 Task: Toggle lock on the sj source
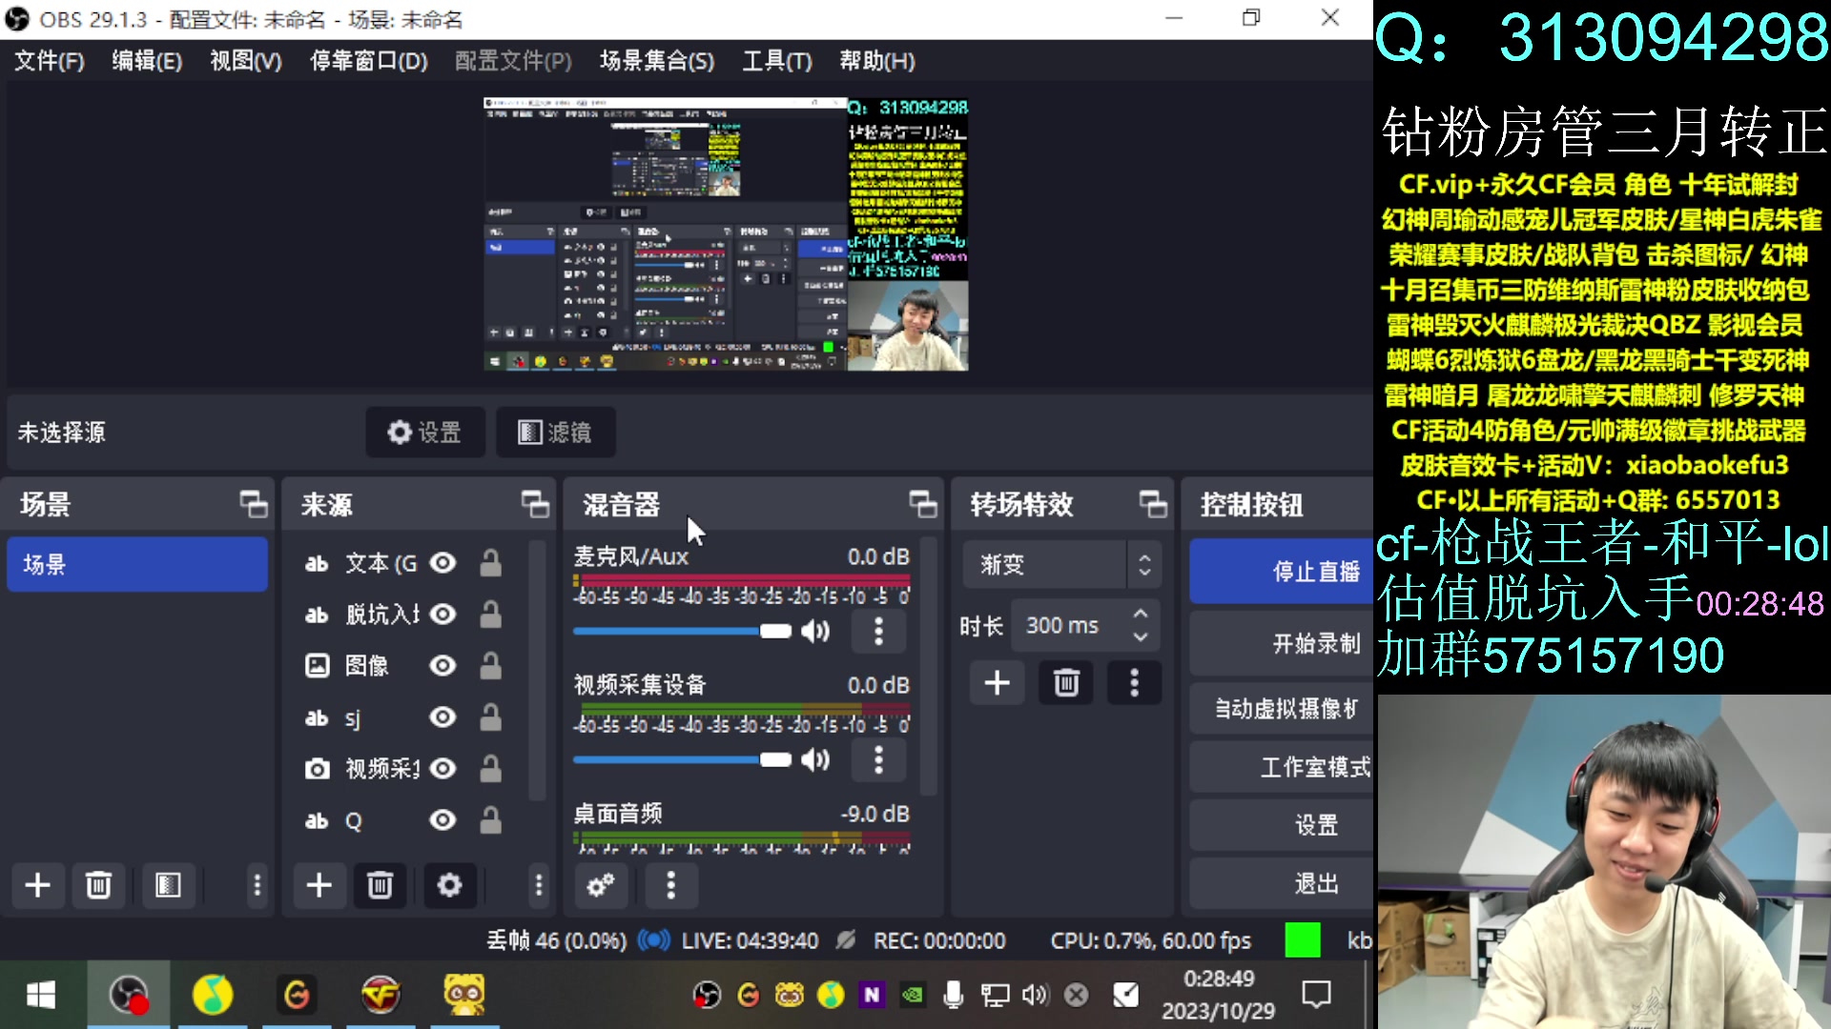[x=491, y=717]
